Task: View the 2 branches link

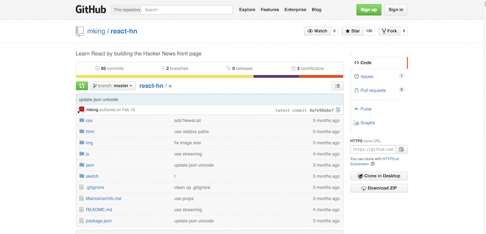Action: 175,69
